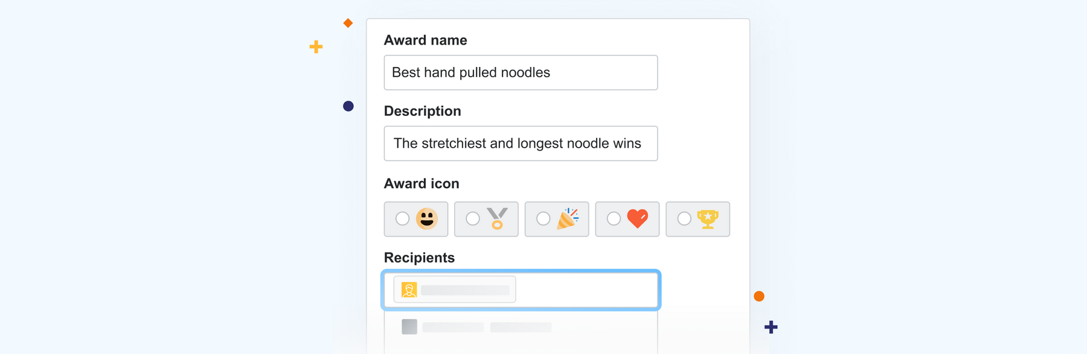Click inside the Recipients field's empty area
The image size is (1087, 354).
pos(586,290)
